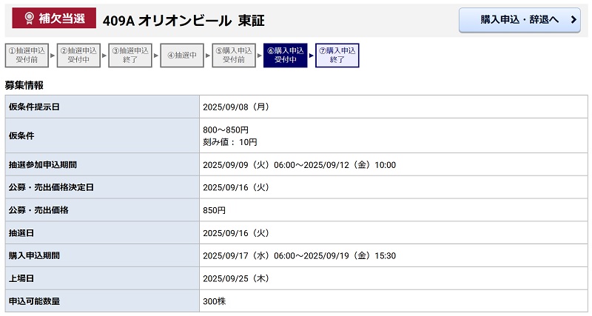592x316 pixels.
Task: Click the arrow between steps ① and ②
Action: 53,56
